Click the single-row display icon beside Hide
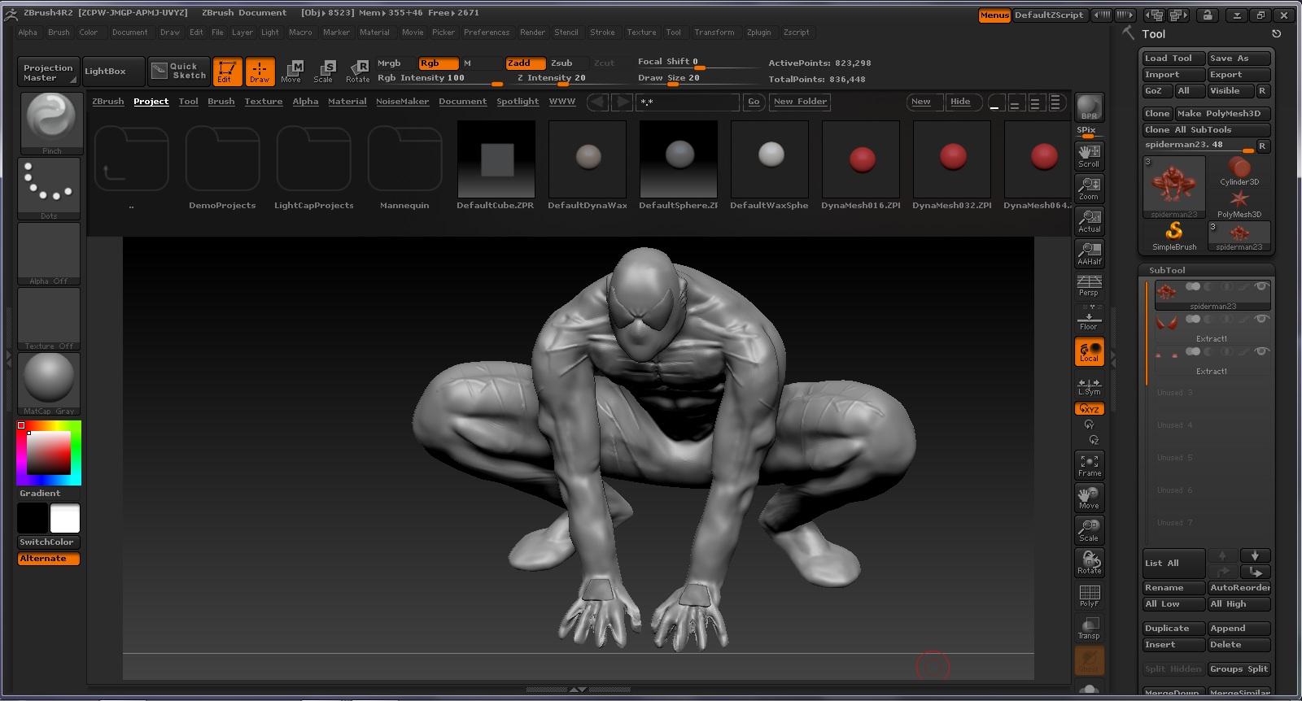 tap(995, 102)
